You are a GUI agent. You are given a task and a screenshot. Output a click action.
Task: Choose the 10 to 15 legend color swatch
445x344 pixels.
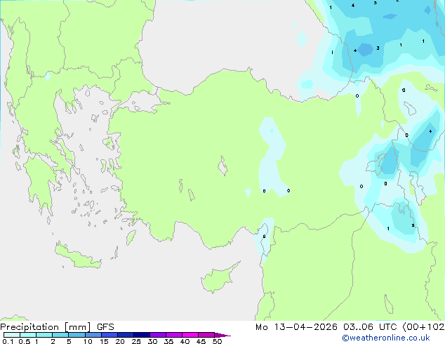click(93, 335)
